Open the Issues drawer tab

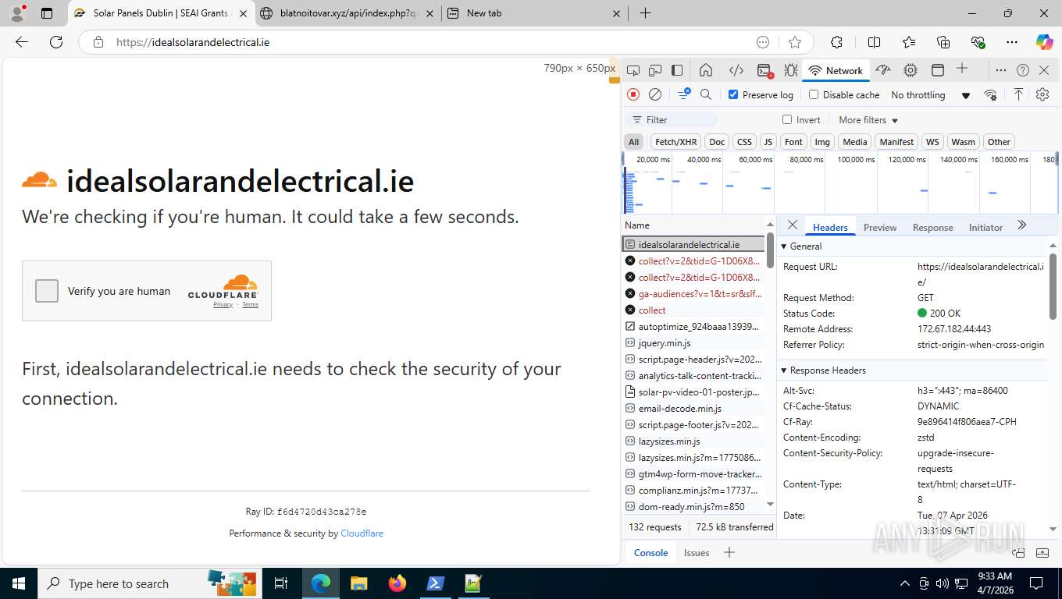pyautogui.click(x=697, y=552)
